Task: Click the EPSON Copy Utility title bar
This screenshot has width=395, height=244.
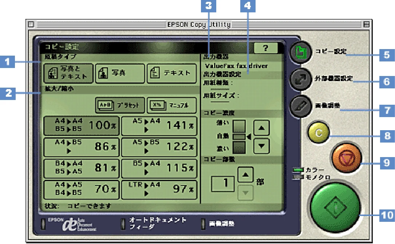Action: click(199, 24)
